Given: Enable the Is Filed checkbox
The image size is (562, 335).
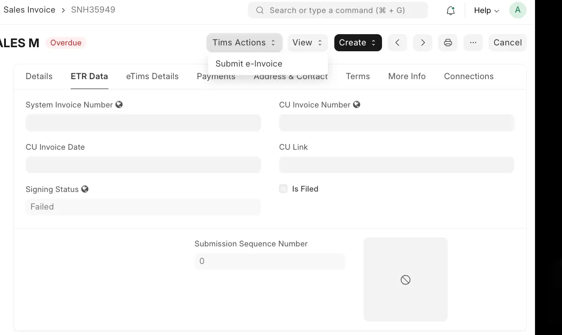Looking at the screenshot, I should click(283, 189).
